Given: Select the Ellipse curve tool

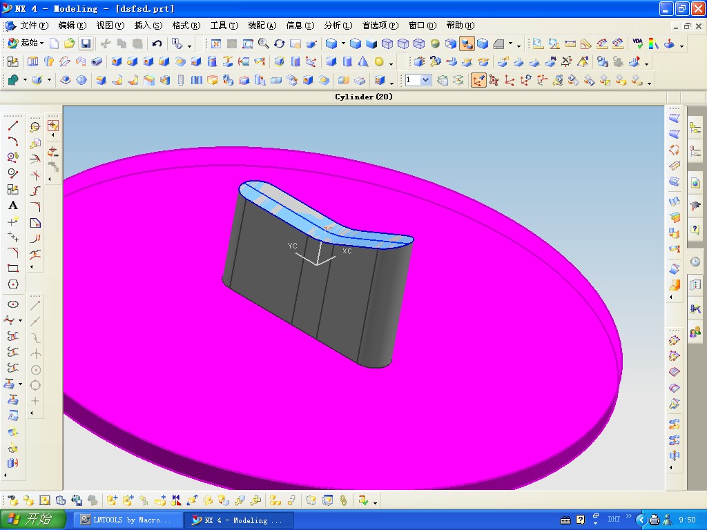Looking at the screenshot, I should (12, 304).
